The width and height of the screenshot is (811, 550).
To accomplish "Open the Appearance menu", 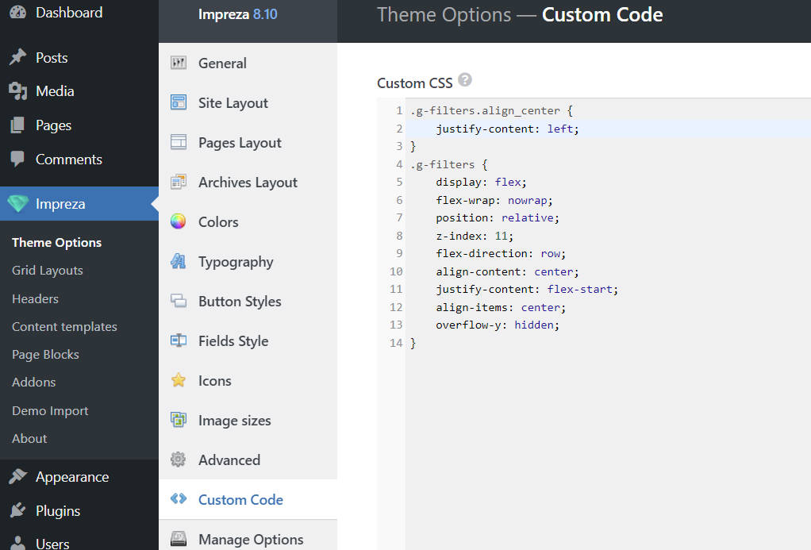I will [79, 476].
